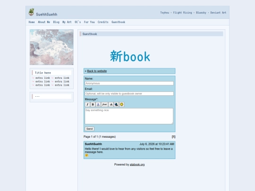Apply bold formatting to the message
255x191 pixels.
click(x=93, y=104)
